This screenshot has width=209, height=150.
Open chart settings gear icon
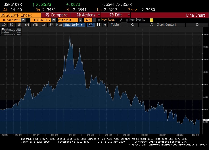(197, 25)
